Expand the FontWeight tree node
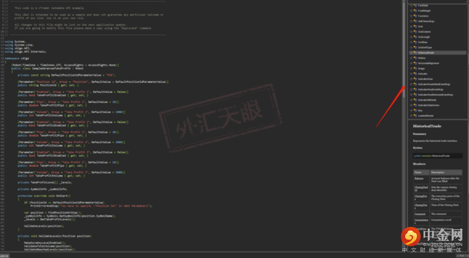469x258 pixels. [x=411, y=11]
